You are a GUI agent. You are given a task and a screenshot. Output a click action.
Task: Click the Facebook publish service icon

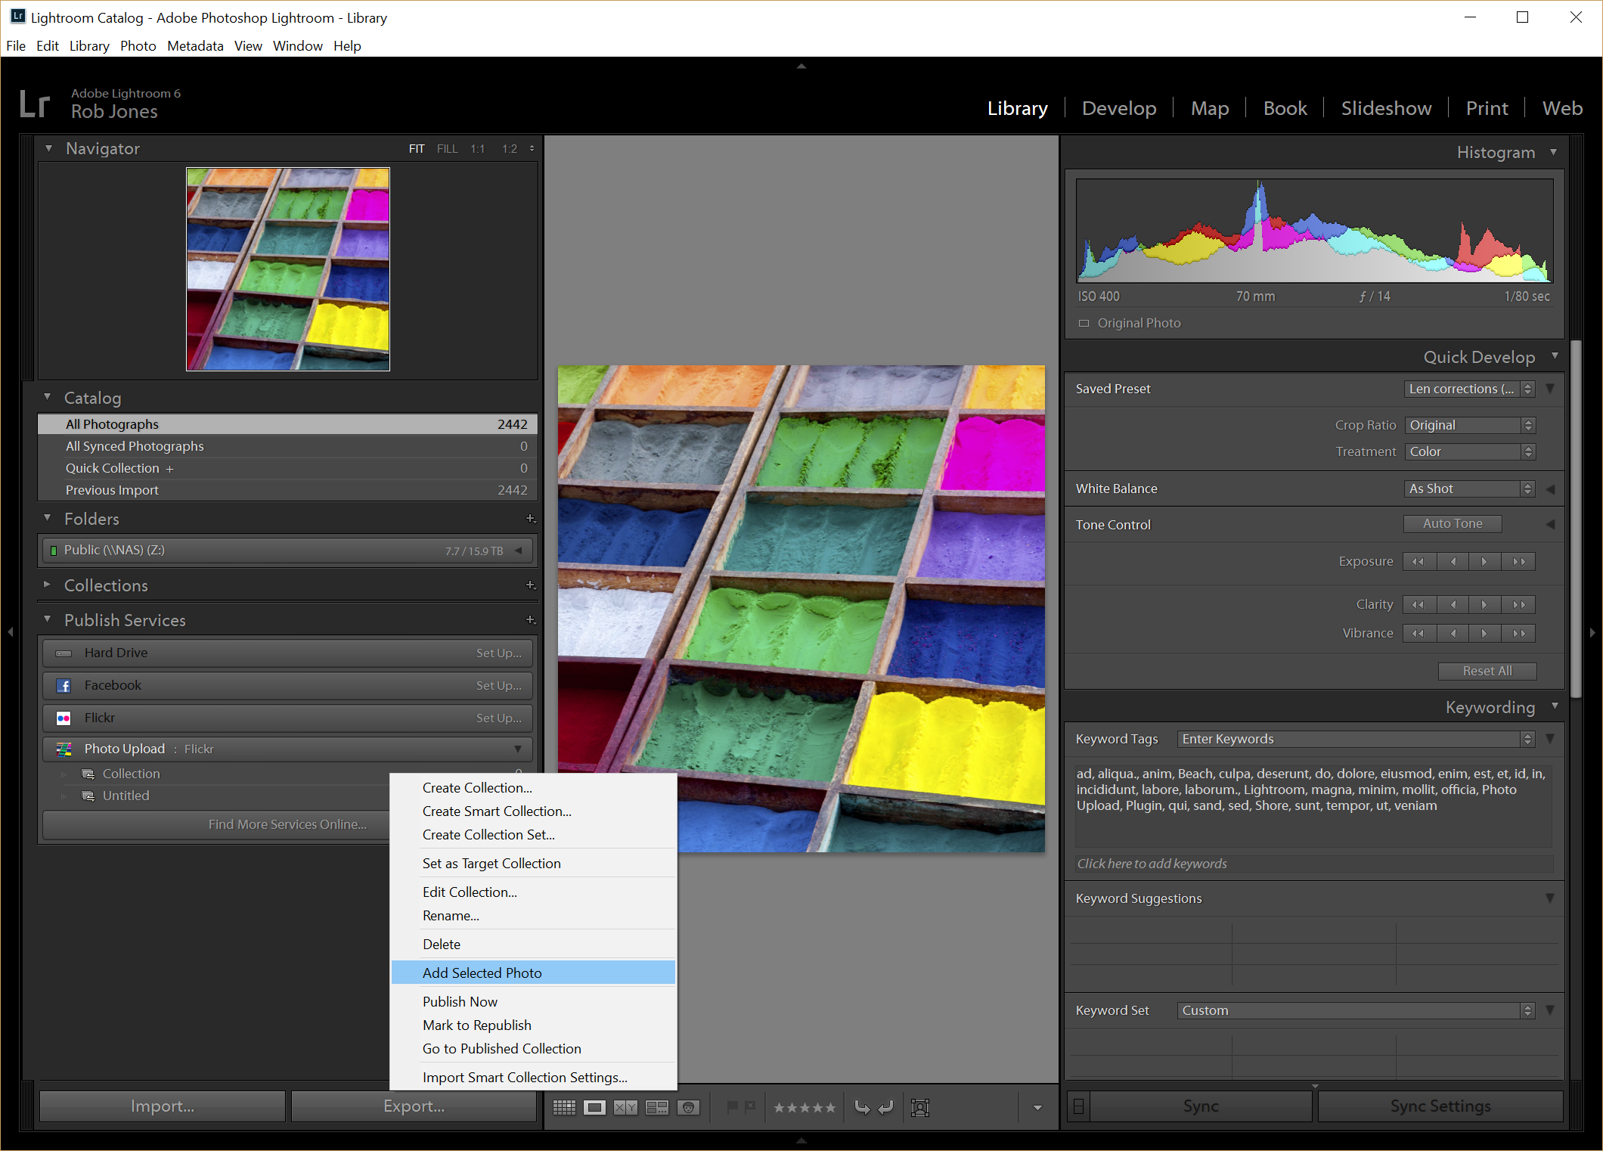click(64, 685)
